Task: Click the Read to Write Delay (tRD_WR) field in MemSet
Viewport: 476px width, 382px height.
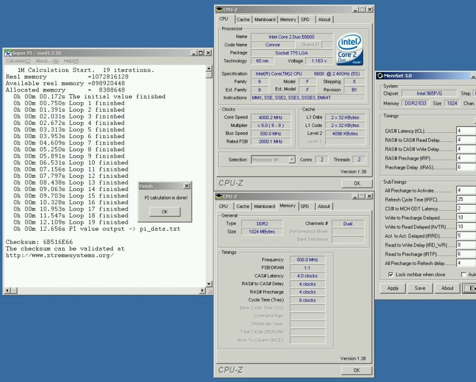Action: click(466, 245)
